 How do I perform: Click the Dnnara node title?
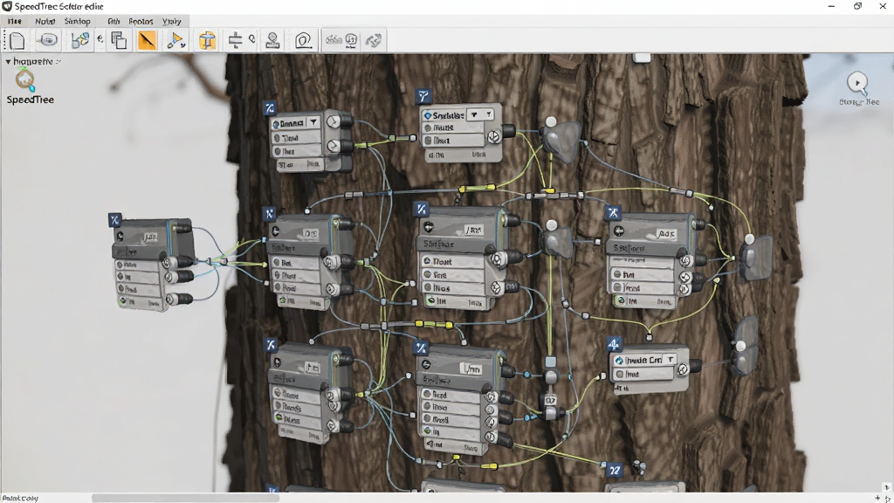coord(292,123)
